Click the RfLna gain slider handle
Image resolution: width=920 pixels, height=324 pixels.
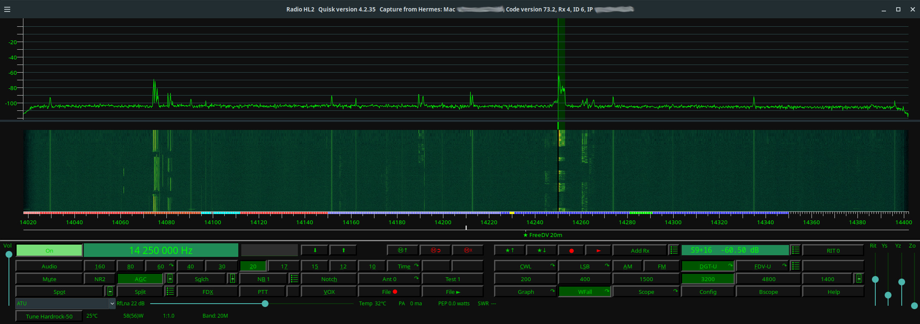(x=265, y=304)
